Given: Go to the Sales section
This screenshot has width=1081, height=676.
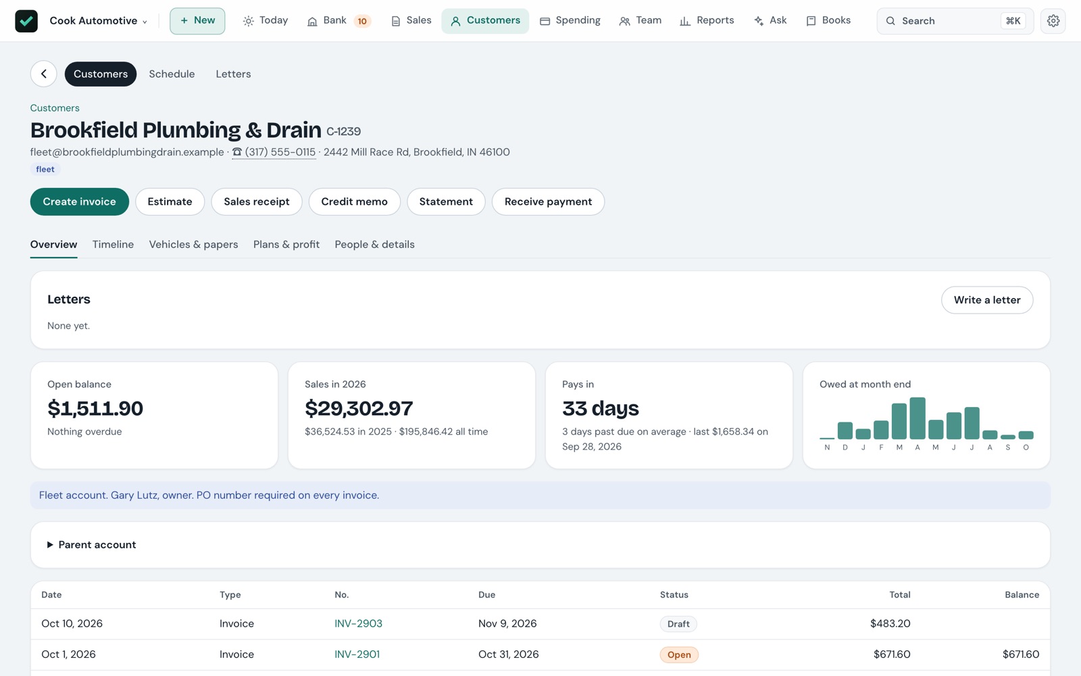Looking at the screenshot, I should click(411, 21).
